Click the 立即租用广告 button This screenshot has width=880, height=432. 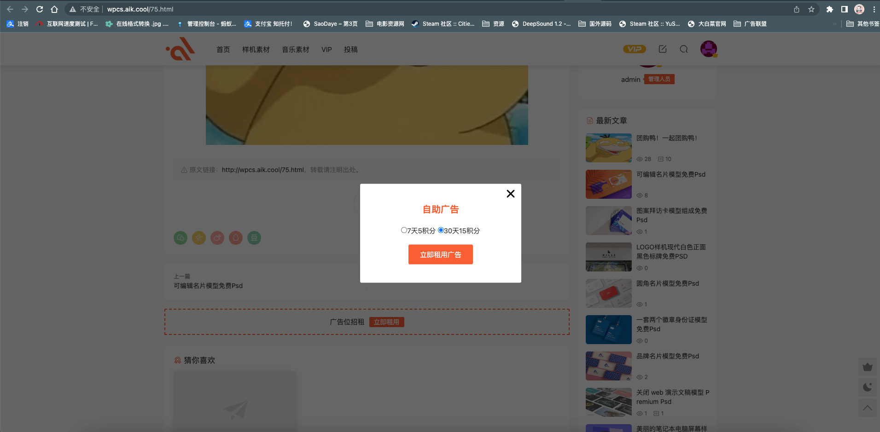click(440, 254)
